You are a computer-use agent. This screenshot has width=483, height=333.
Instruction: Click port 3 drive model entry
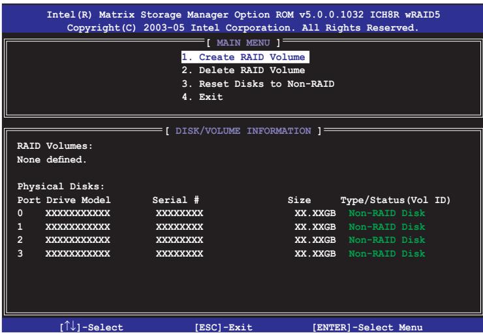pyautogui.click(x=78, y=253)
